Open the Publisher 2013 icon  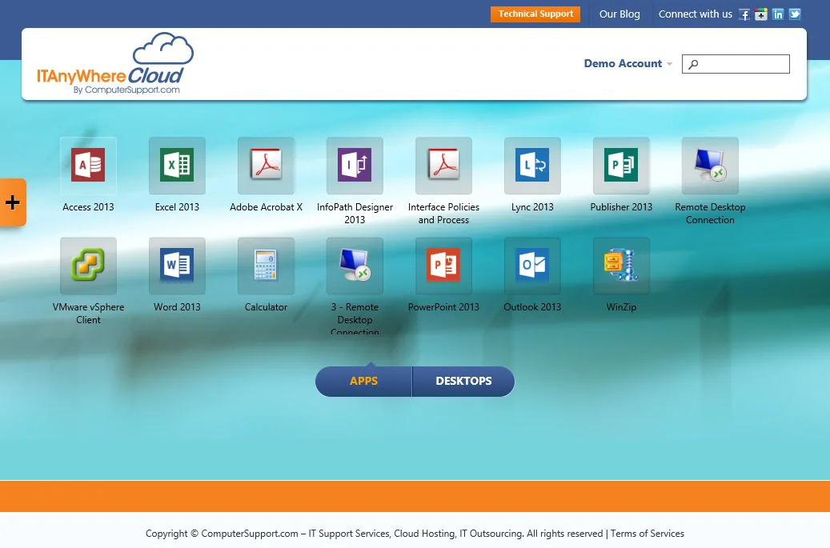tap(621, 165)
